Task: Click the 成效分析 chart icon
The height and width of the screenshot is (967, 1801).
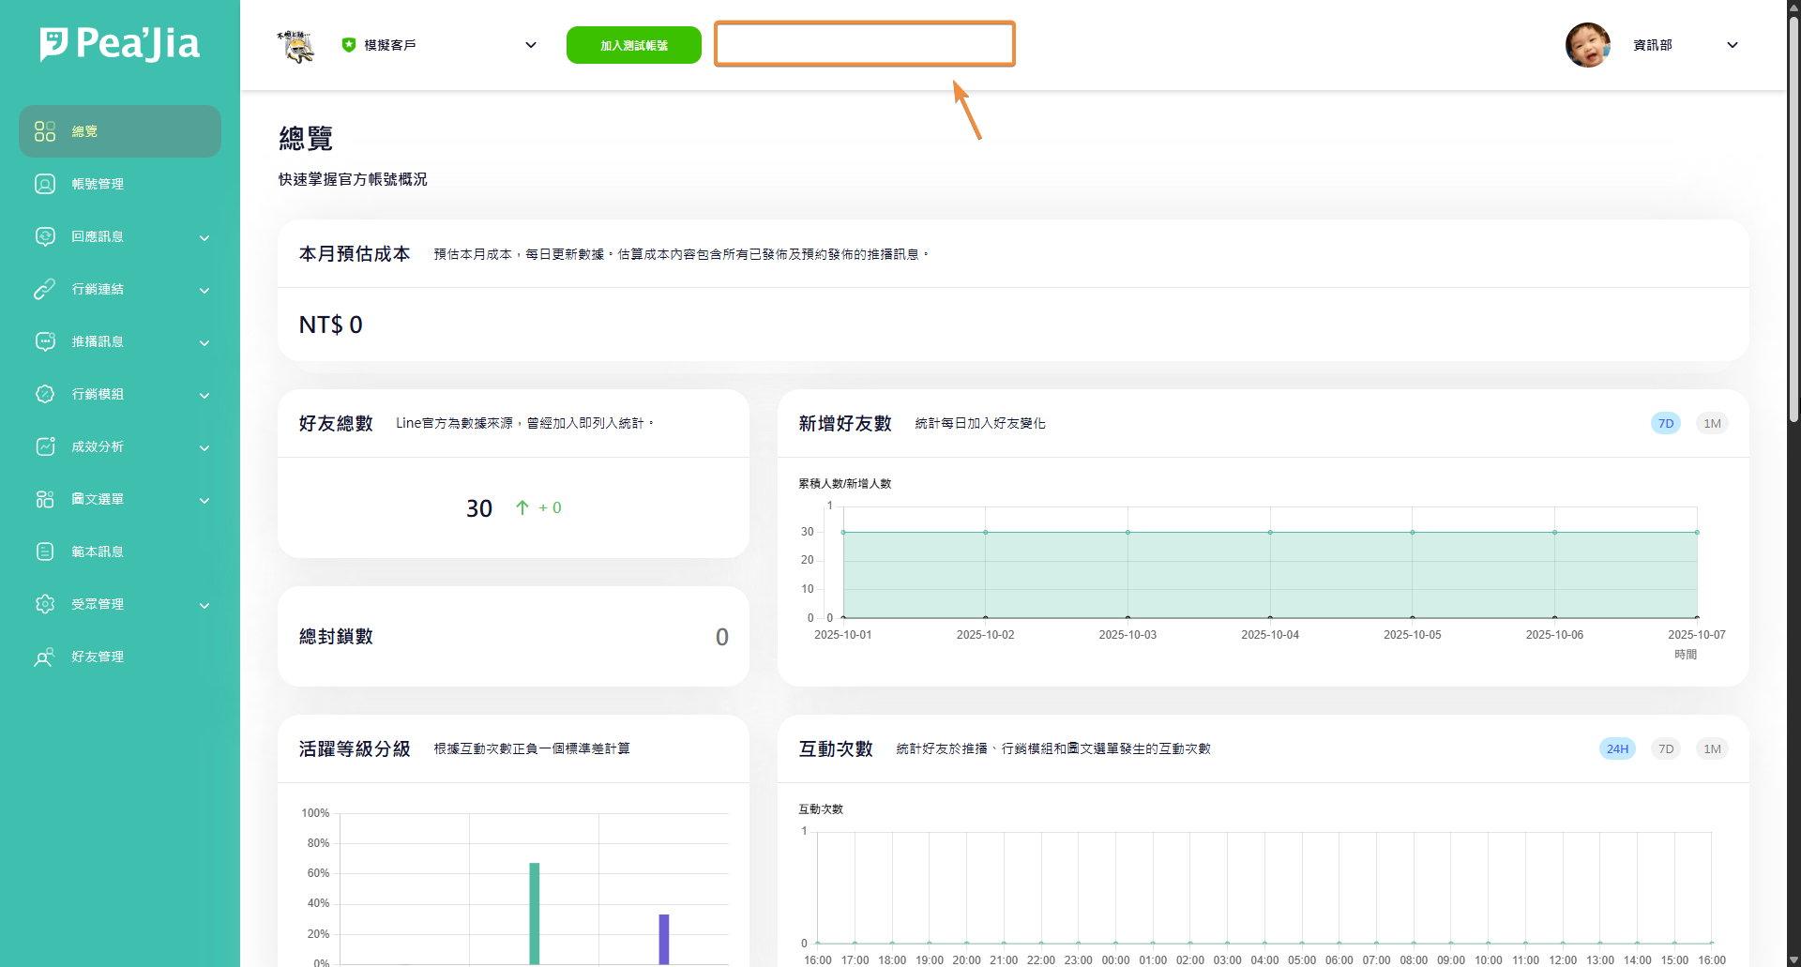Action: [45, 446]
